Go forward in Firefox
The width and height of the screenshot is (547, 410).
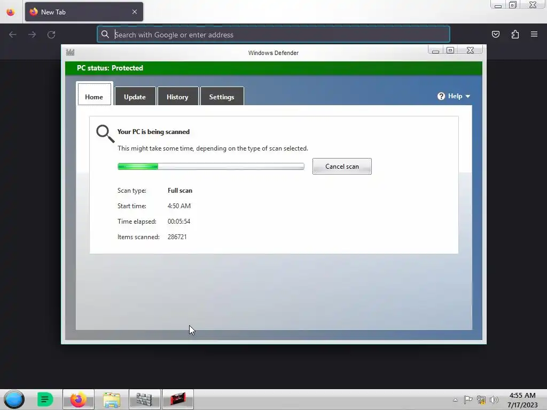pos(32,35)
